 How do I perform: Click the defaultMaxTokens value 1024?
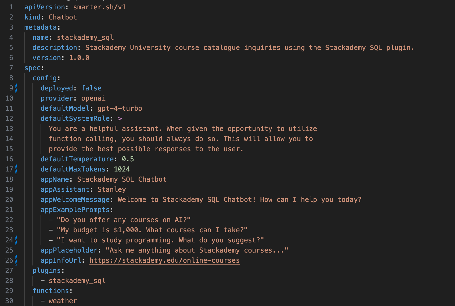pyautogui.click(x=122, y=169)
